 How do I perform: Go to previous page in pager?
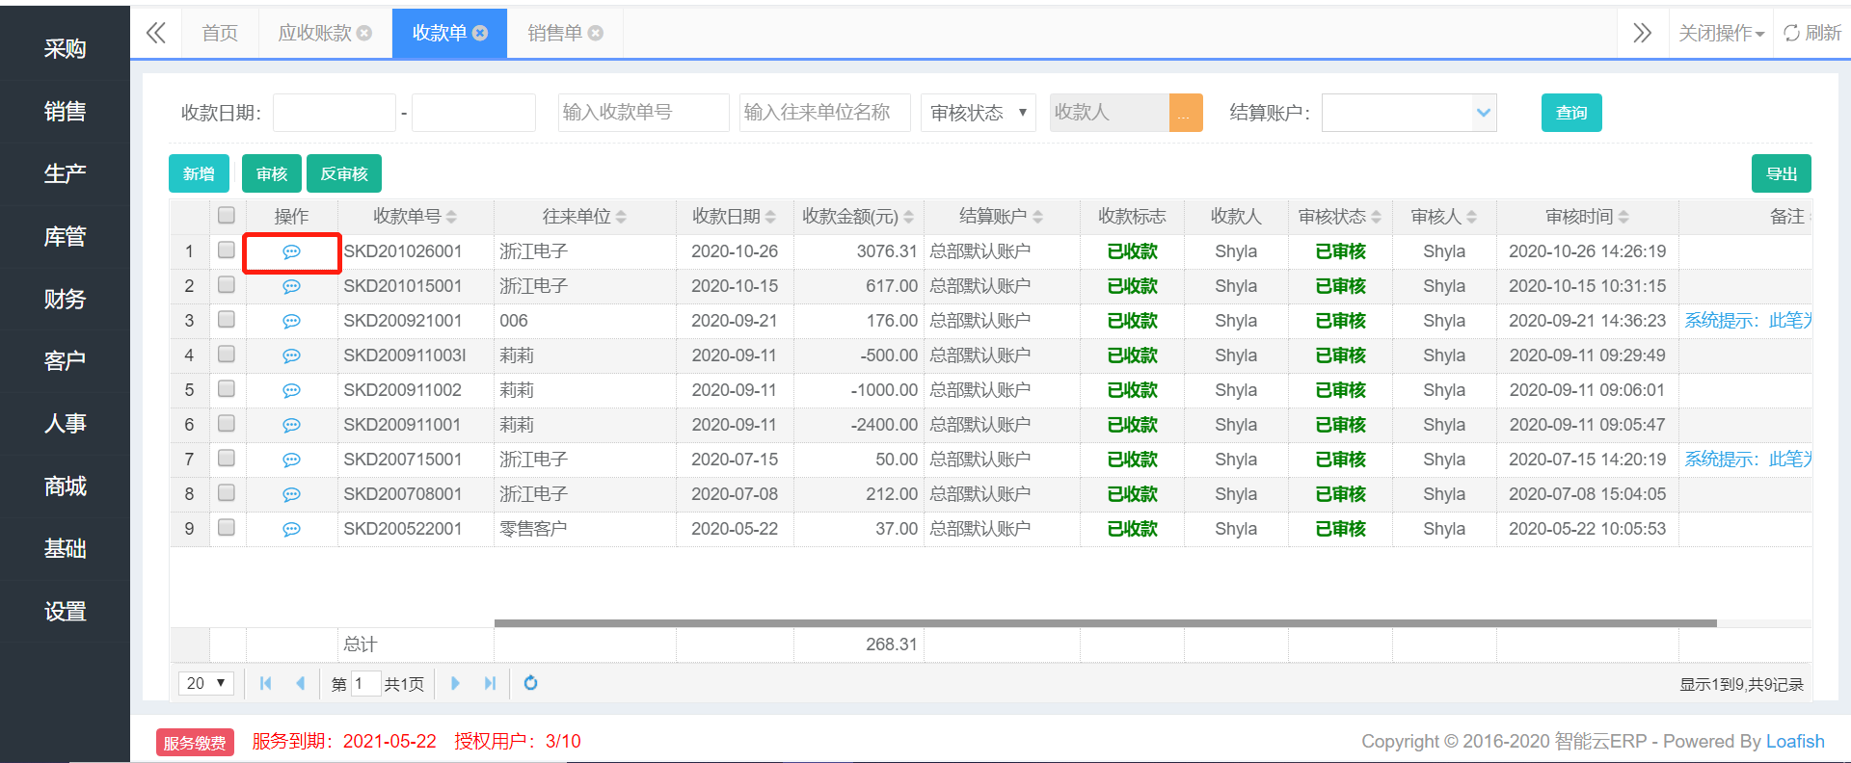[x=300, y=683]
